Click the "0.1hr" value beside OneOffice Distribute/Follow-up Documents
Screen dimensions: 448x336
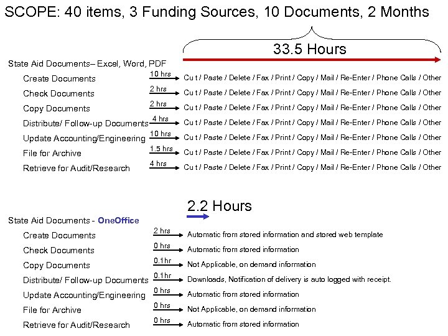tap(162, 276)
